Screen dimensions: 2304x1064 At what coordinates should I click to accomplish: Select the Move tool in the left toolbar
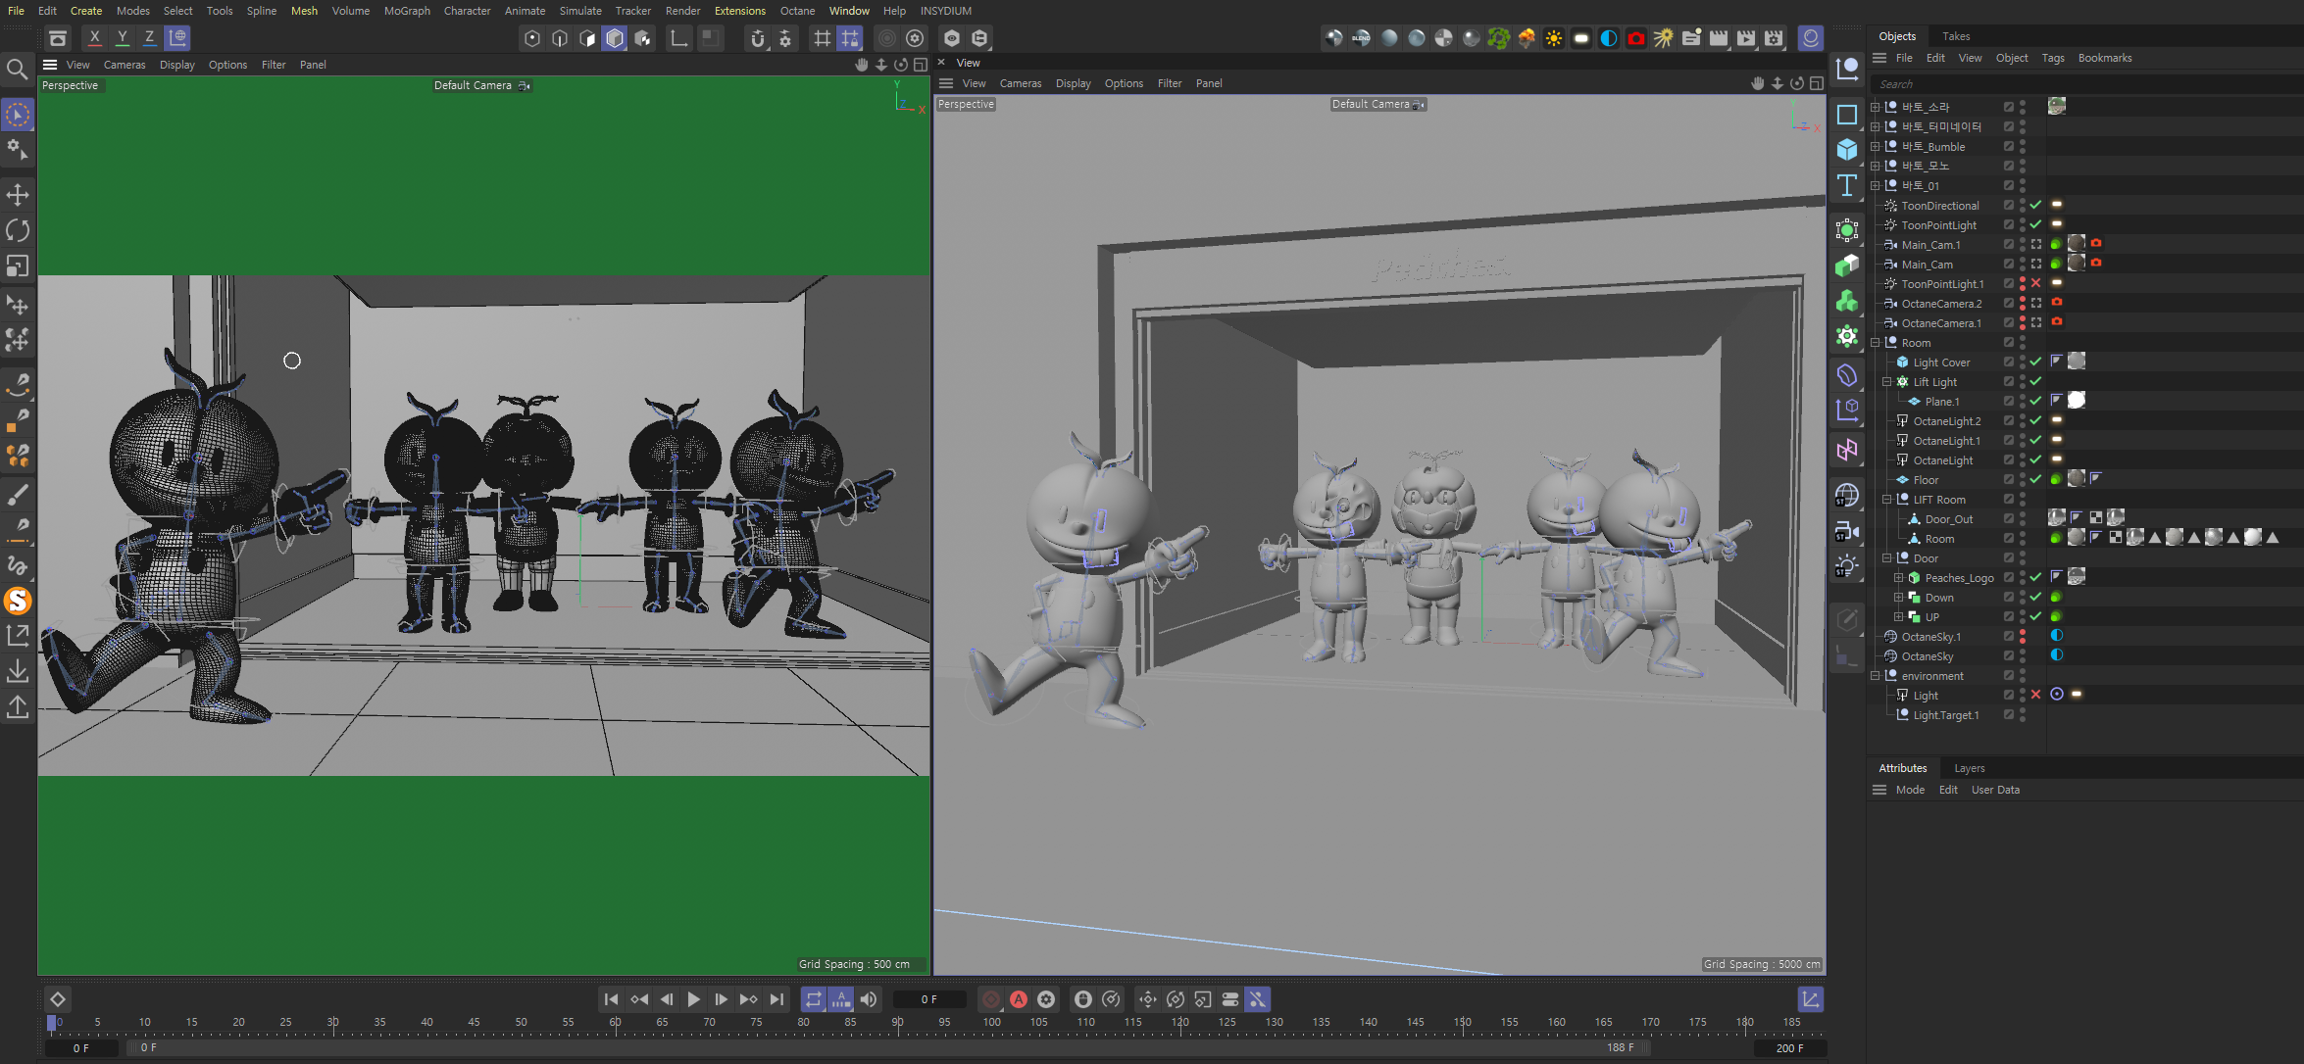coord(18,194)
